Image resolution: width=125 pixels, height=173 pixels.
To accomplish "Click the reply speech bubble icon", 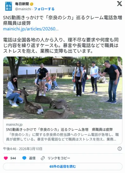I will tap(24, 158).
